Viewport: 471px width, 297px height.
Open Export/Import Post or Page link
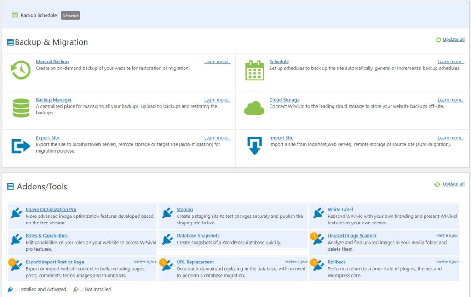point(55,262)
